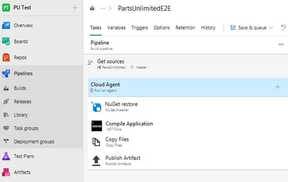This screenshot has width=288, height=182.
Task: Open the Repos section
Action: click(x=20, y=58)
